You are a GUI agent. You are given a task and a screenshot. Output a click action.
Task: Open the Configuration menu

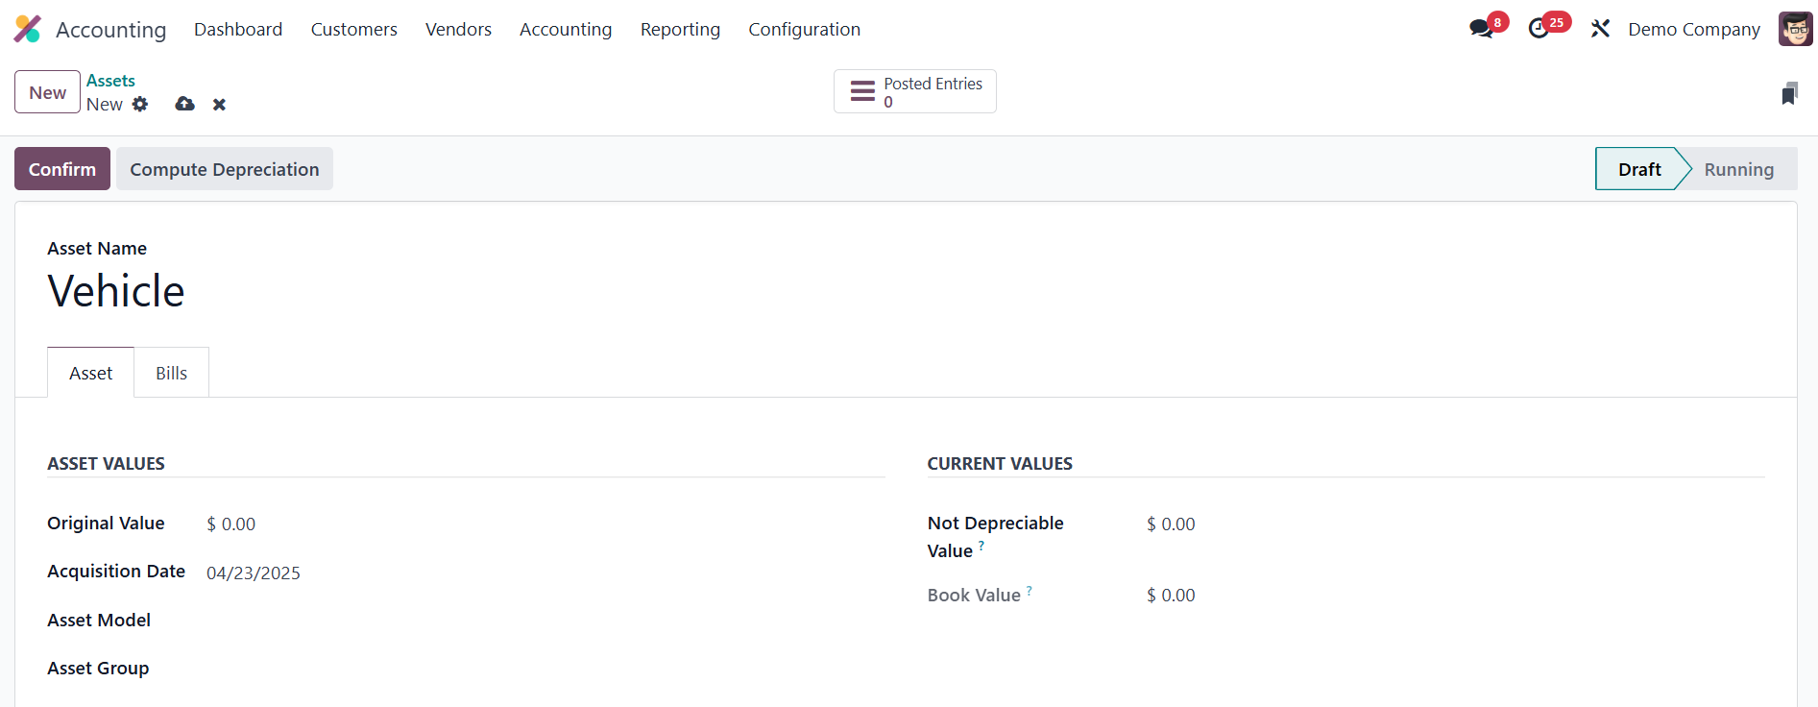[804, 29]
